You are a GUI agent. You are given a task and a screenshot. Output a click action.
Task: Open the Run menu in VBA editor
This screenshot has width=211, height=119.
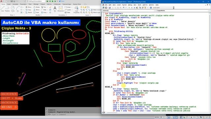pos(135,5)
